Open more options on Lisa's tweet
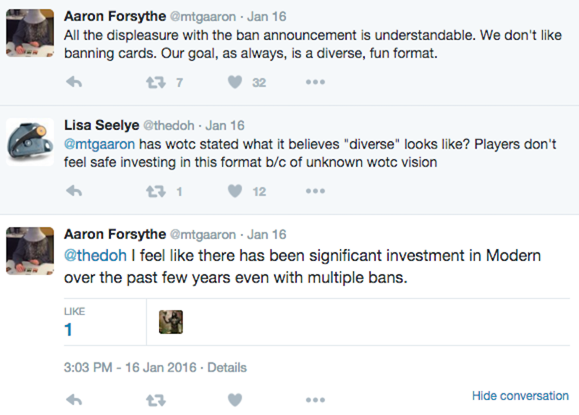Viewport: 579px width, 415px height. 316,191
